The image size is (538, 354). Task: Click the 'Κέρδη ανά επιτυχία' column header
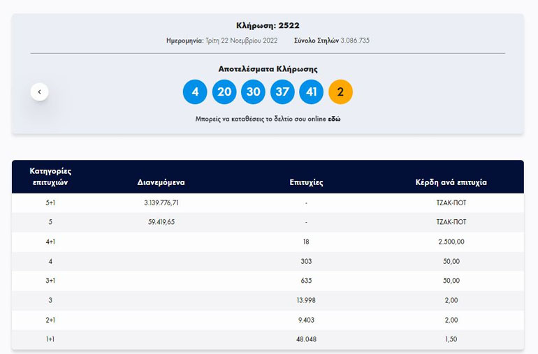451,182
